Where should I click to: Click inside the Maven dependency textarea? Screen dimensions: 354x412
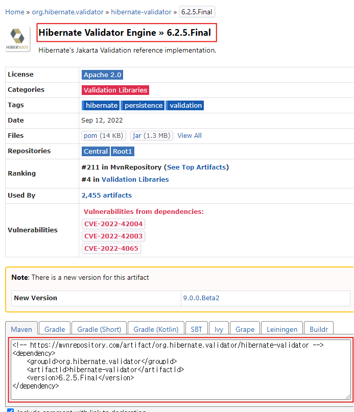(181, 370)
